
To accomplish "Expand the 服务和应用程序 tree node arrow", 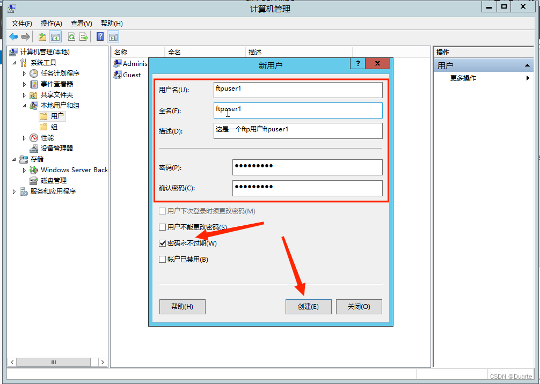I will [14, 191].
